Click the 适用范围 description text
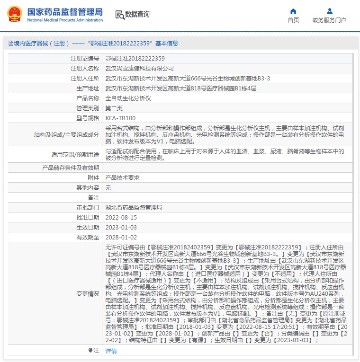Image resolution: width=360 pixels, height=362 pixels. (x=225, y=154)
